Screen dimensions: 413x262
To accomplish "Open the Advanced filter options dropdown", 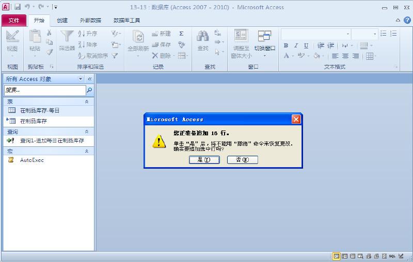I will coord(116,44).
